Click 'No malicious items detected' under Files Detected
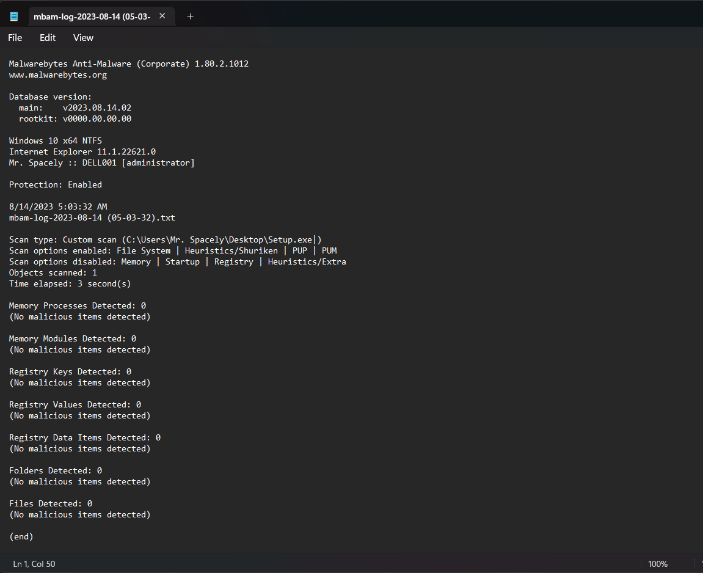703x573 pixels. pos(80,515)
